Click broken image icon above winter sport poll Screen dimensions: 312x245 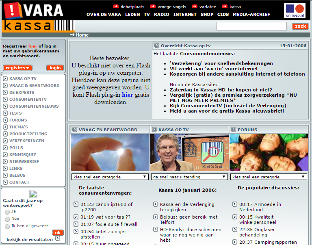point(33,194)
